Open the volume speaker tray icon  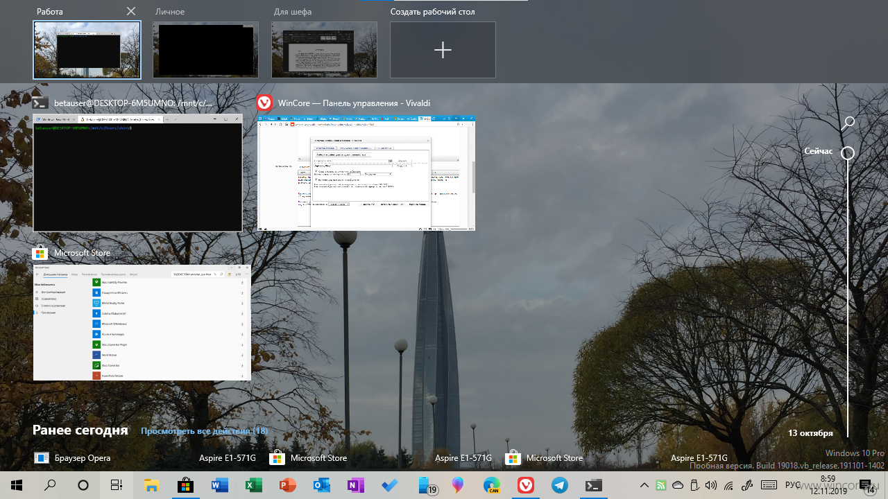pyautogui.click(x=711, y=485)
